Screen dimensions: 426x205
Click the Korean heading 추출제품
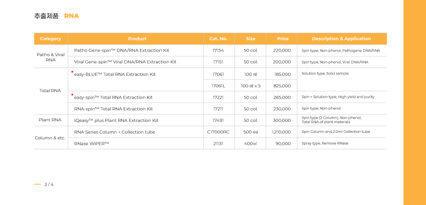click(x=46, y=16)
